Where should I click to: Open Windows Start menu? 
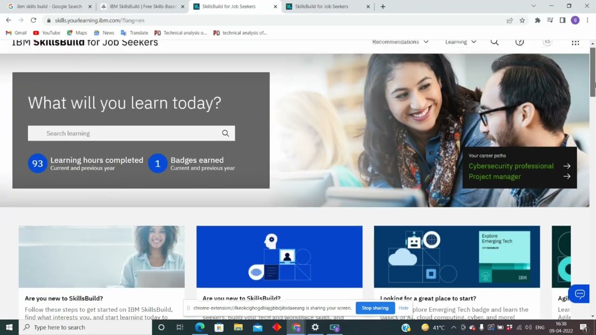pos(9,327)
